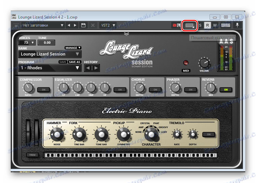Screen dimensions: 256x183
Task: Open the virtual keyboard icon
Action: [x=226, y=25]
